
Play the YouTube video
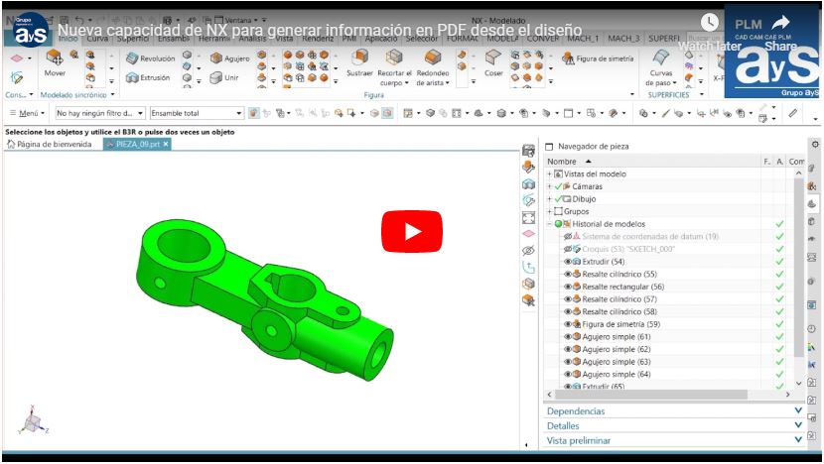coord(411,231)
